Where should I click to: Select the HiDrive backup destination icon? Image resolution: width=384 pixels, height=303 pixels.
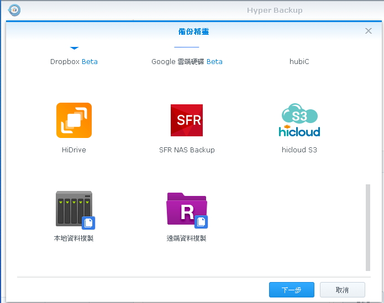pyautogui.click(x=74, y=120)
